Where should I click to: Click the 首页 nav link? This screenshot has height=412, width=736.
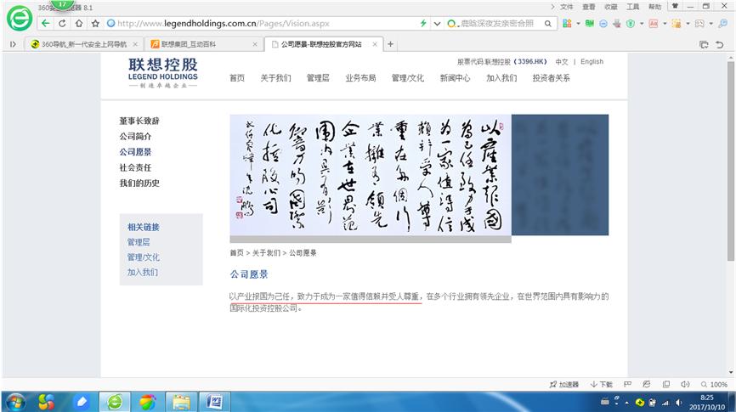(237, 78)
